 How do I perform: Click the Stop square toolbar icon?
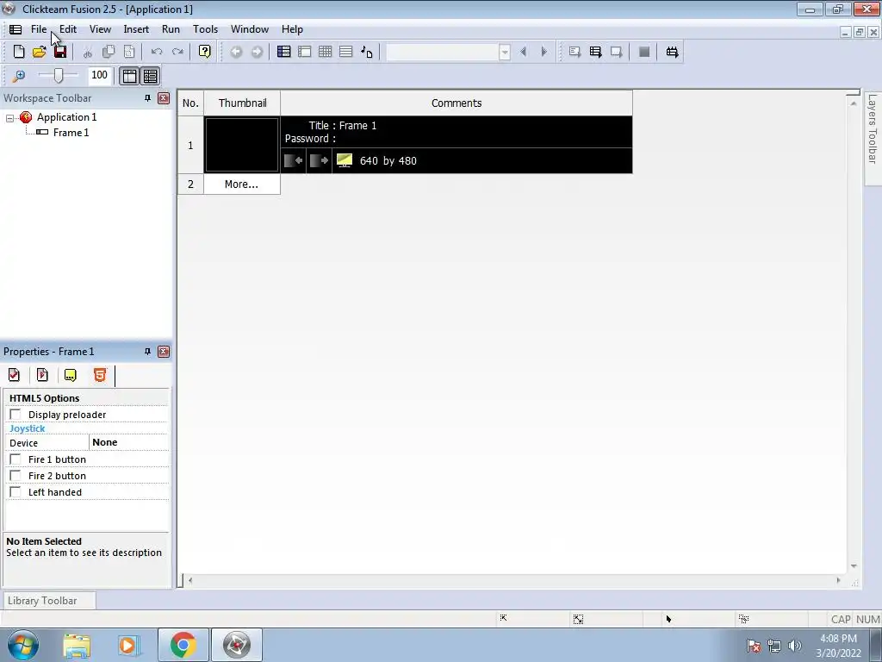coord(644,52)
